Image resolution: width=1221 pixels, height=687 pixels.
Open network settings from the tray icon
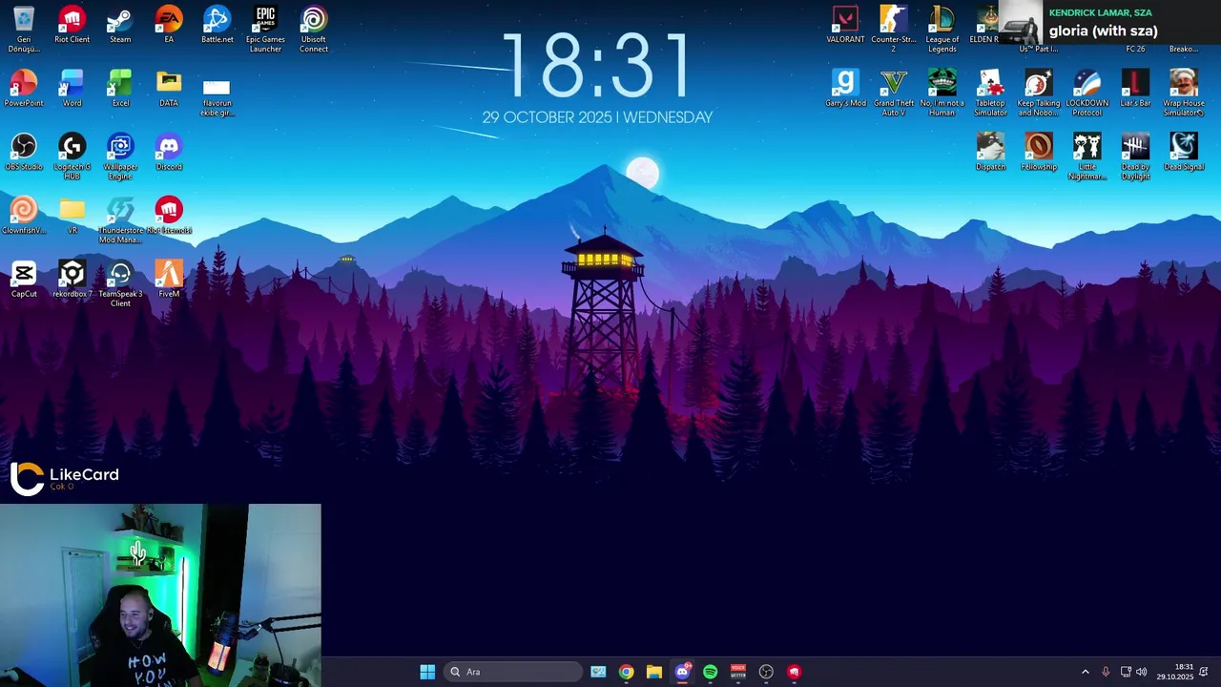click(x=1126, y=672)
